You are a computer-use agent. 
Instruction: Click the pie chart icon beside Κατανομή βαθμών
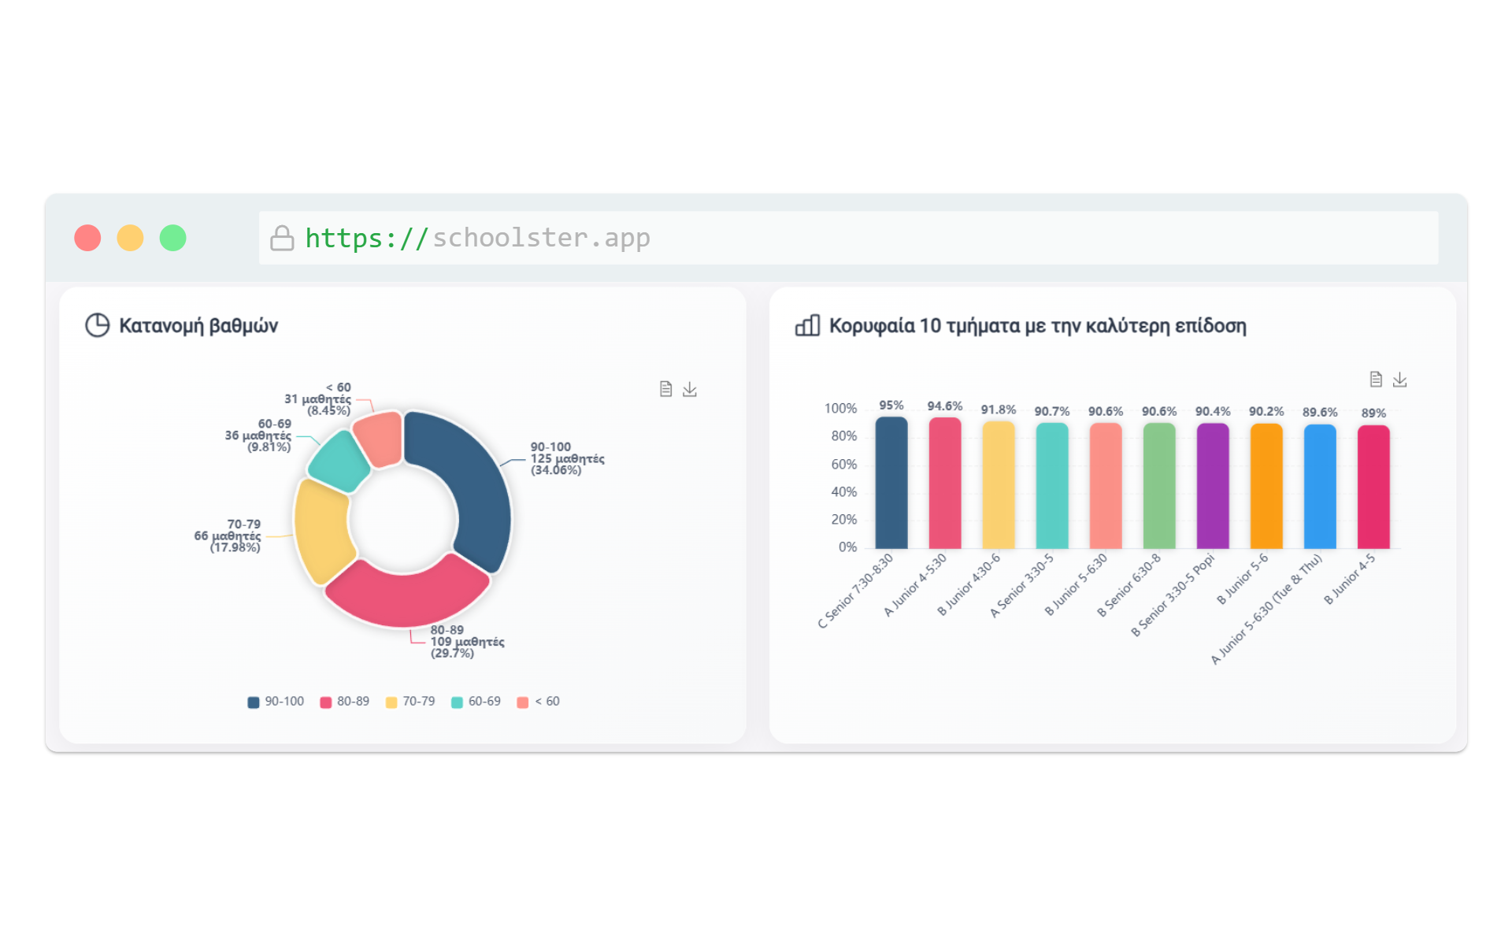click(x=97, y=325)
